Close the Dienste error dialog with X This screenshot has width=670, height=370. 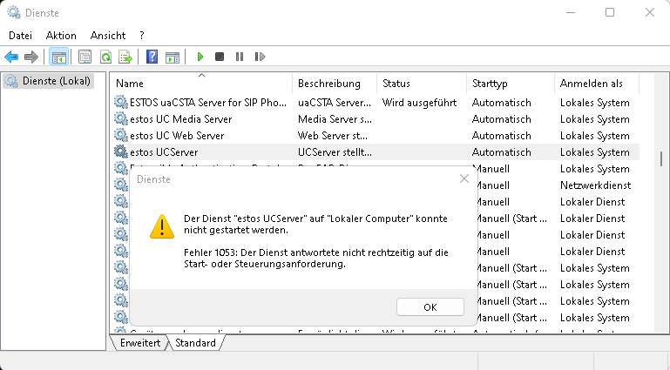[x=464, y=178]
